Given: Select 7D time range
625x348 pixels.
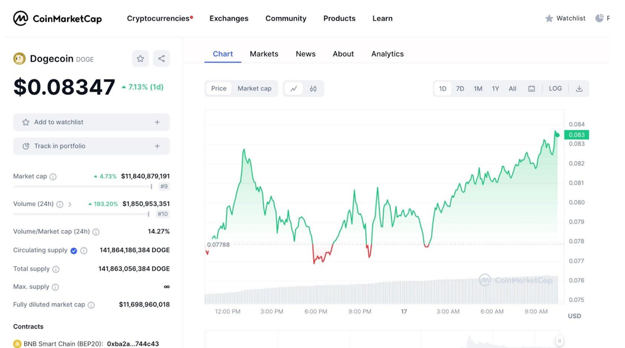Looking at the screenshot, I should point(460,88).
